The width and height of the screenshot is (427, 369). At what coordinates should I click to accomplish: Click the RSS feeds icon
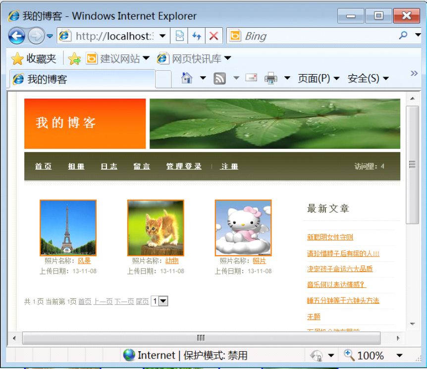click(219, 79)
